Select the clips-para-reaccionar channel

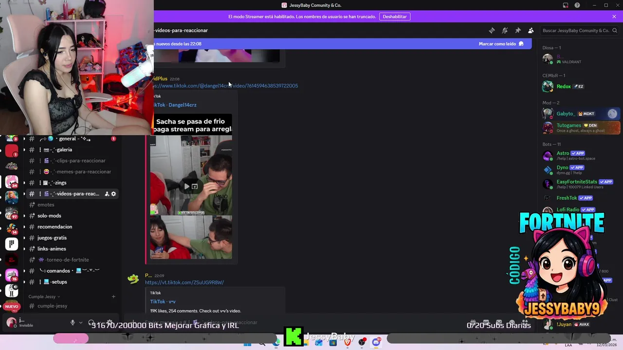click(71, 161)
